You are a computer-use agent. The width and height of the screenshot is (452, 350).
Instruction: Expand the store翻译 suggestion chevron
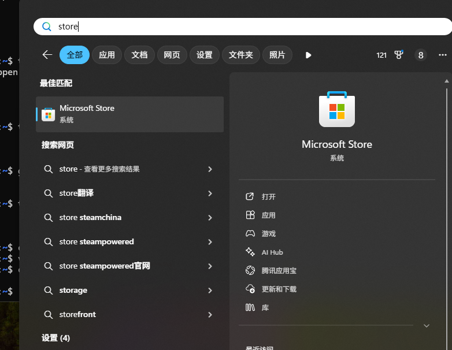[210, 193]
